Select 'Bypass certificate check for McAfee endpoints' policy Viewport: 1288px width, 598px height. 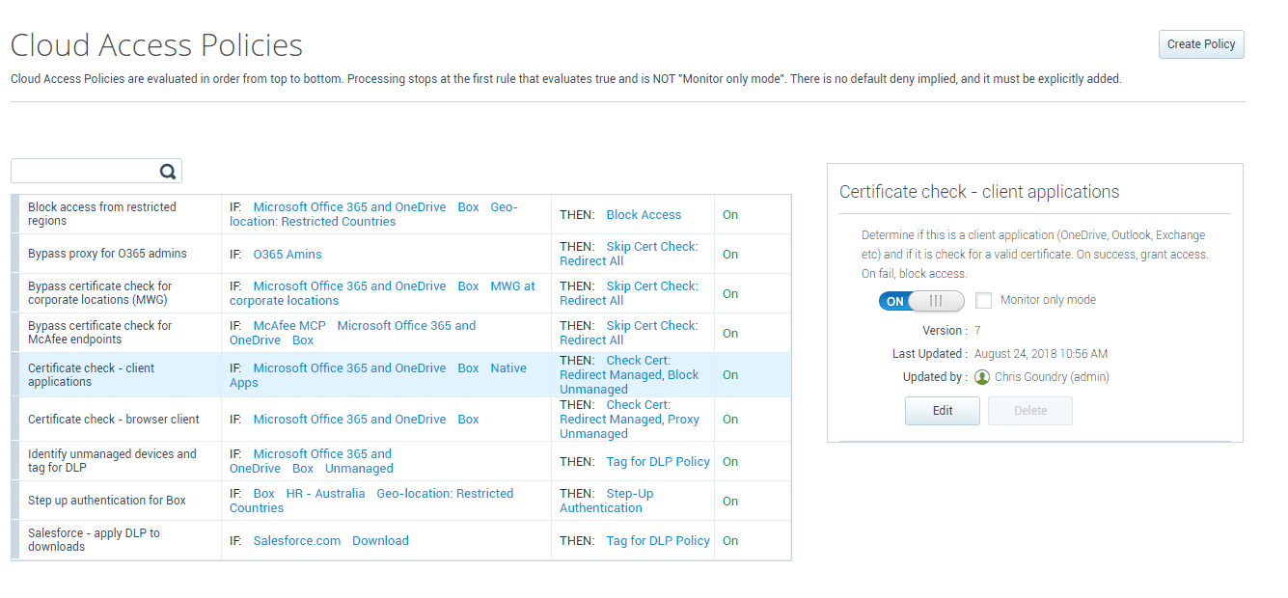click(400, 333)
